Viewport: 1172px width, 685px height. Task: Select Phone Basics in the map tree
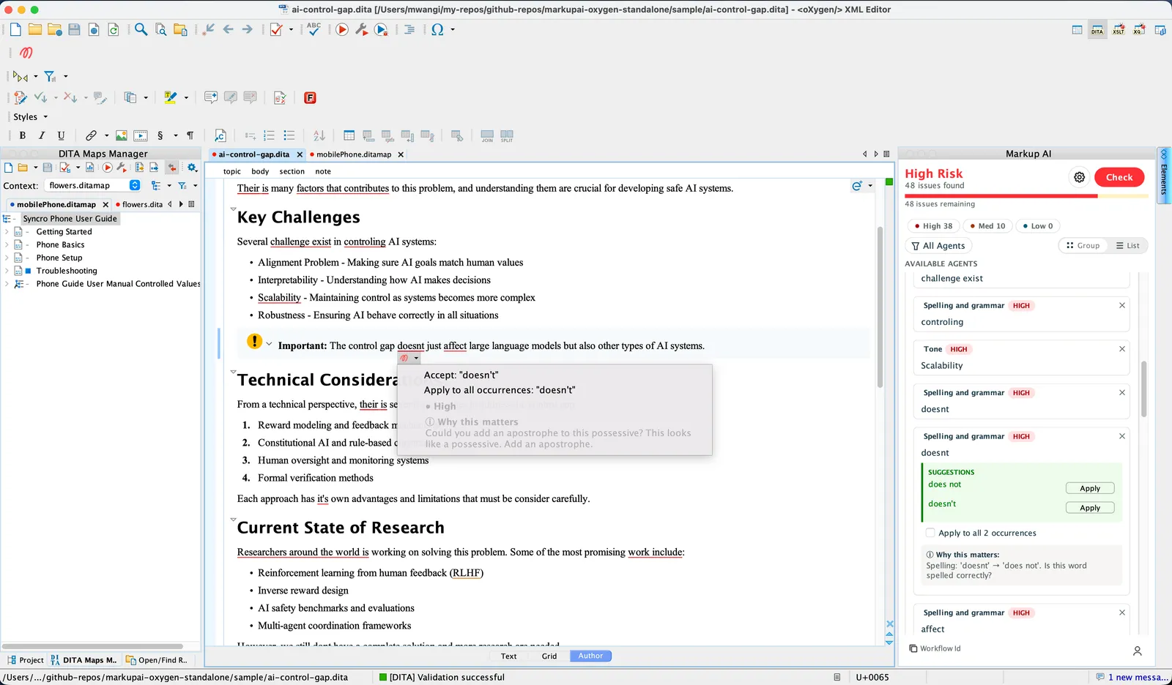tap(60, 245)
